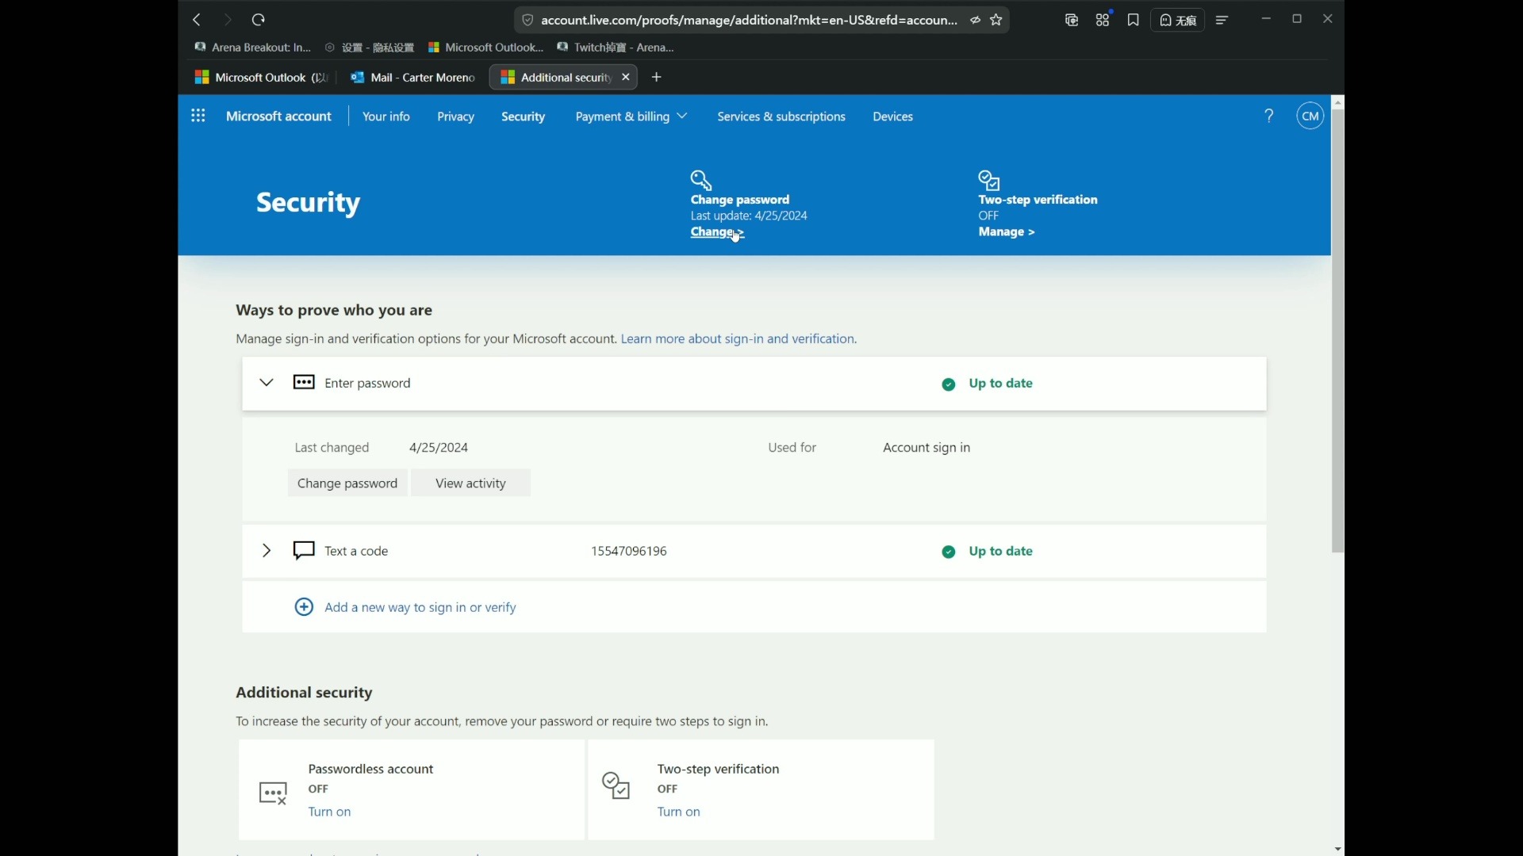Click the help question mark icon
Image resolution: width=1523 pixels, height=856 pixels.
click(x=1269, y=117)
